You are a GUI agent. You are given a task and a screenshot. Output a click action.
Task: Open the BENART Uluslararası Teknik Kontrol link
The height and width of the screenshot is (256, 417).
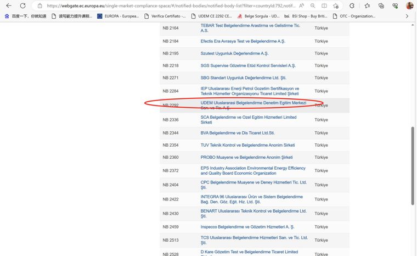click(x=253, y=214)
